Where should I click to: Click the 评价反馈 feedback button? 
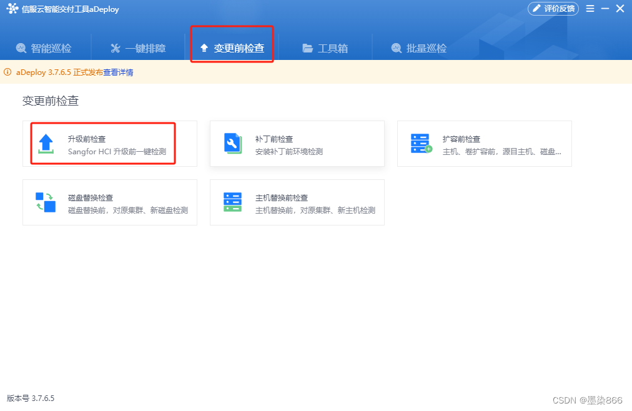click(553, 9)
